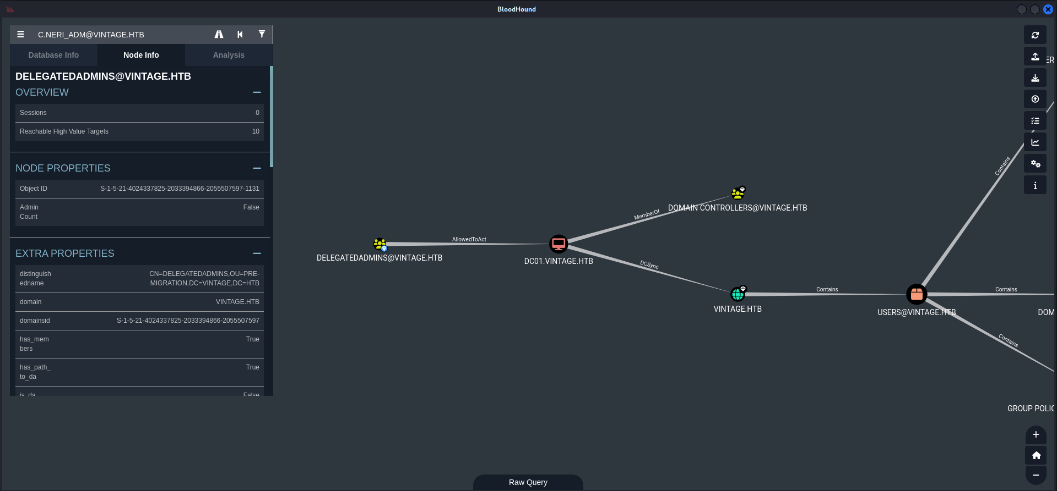Click the DCSync edge label
The image size is (1057, 491).
click(x=649, y=264)
